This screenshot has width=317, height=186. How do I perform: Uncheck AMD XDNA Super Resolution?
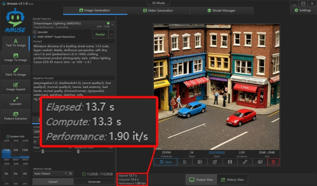[35, 37]
